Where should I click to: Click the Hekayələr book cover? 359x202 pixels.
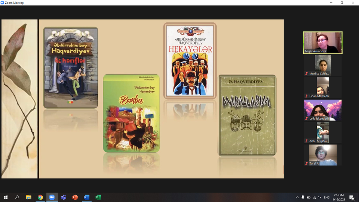[x=190, y=61]
